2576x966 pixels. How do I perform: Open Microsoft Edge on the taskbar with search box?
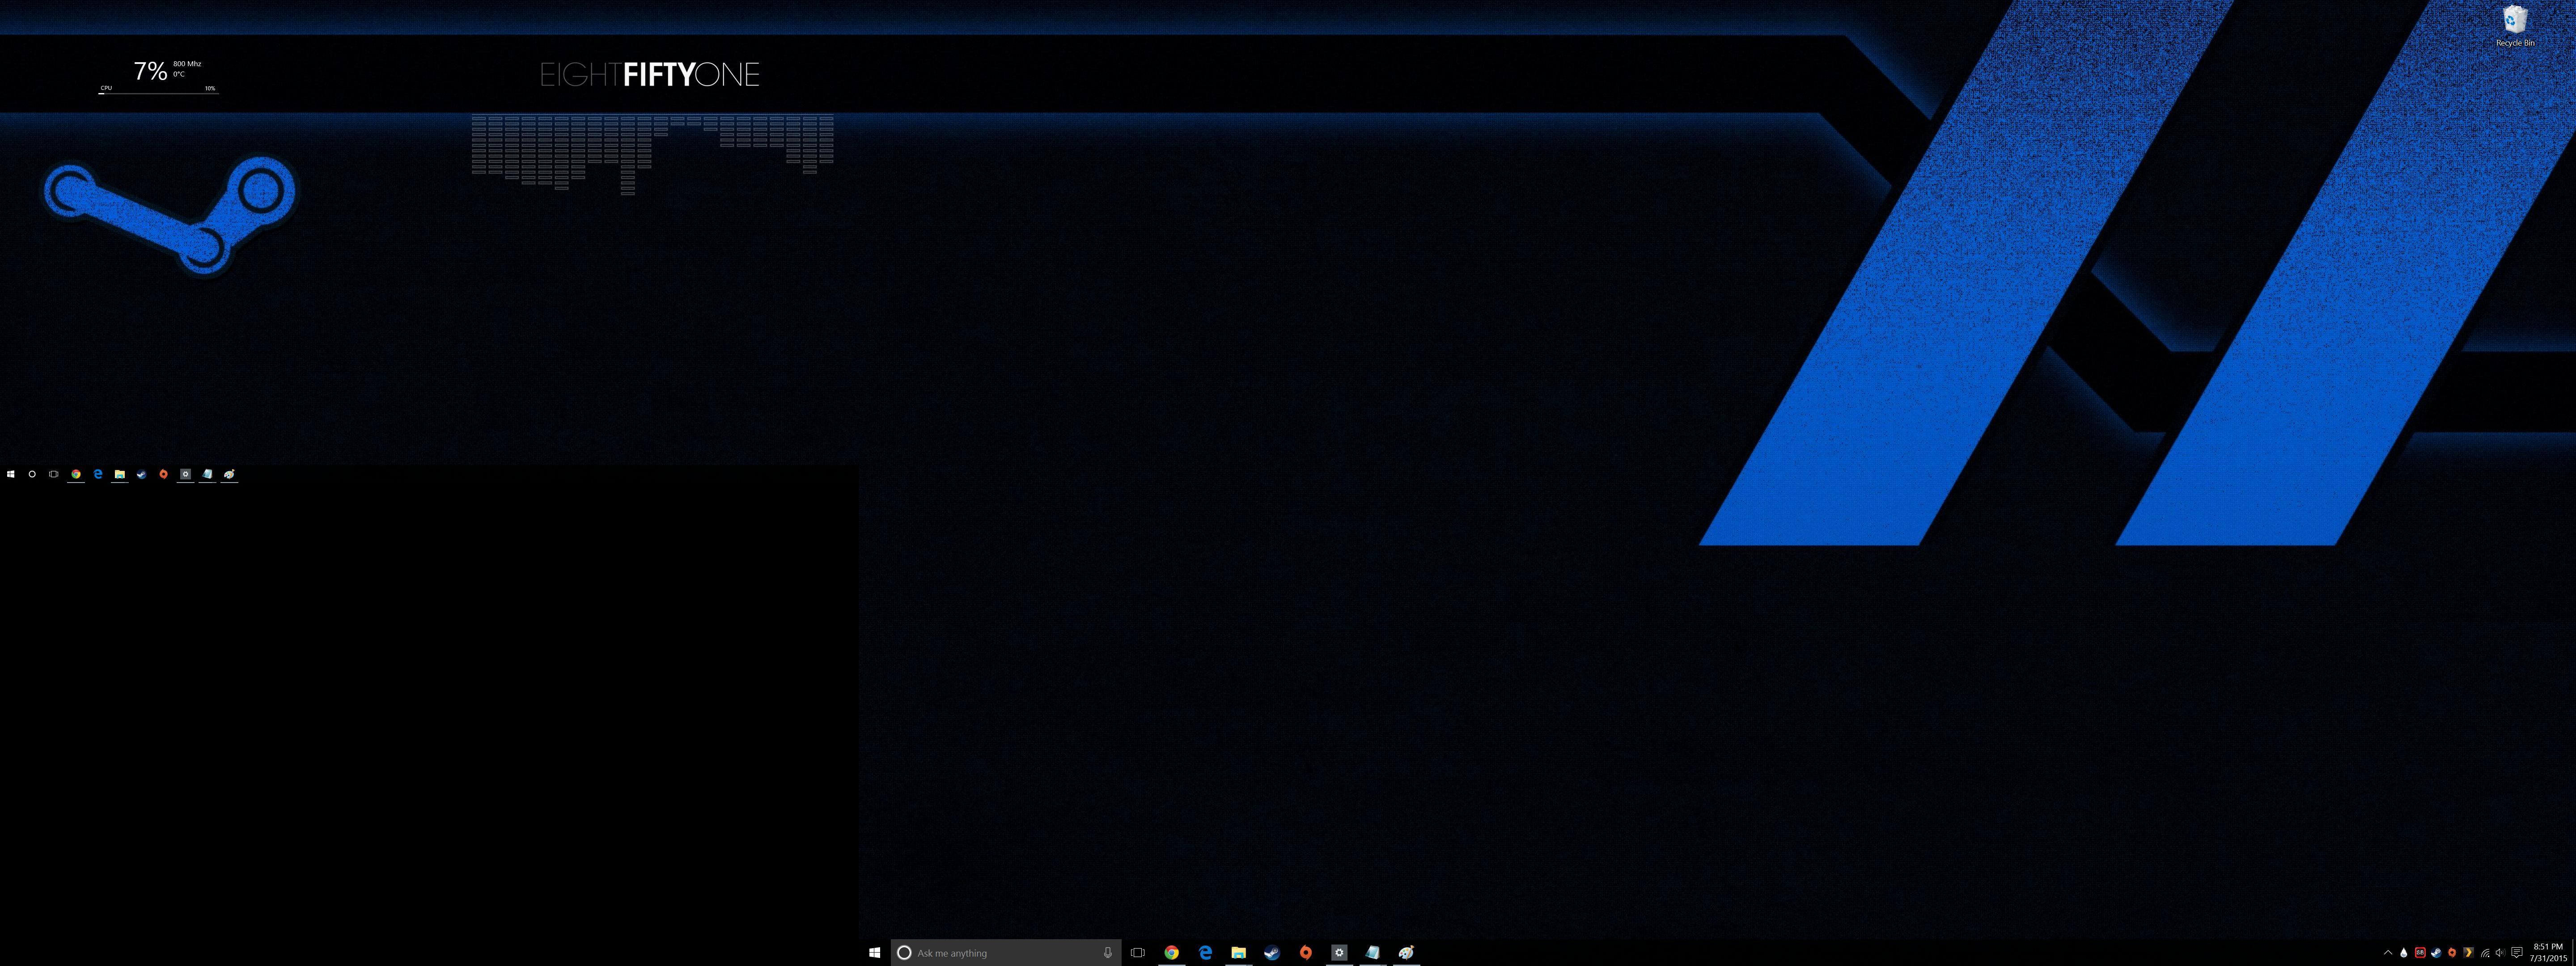pyautogui.click(x=1205, y=953)
